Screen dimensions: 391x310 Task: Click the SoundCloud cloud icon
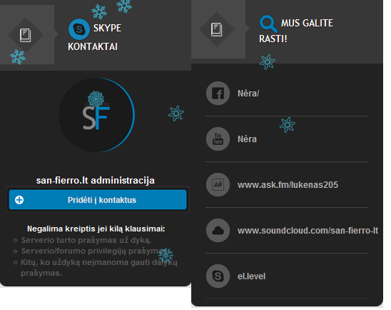[218, 231]
